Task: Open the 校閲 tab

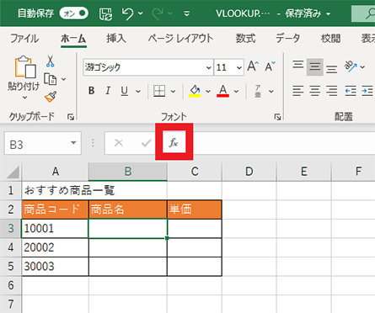Action: [x=330, y=39]
